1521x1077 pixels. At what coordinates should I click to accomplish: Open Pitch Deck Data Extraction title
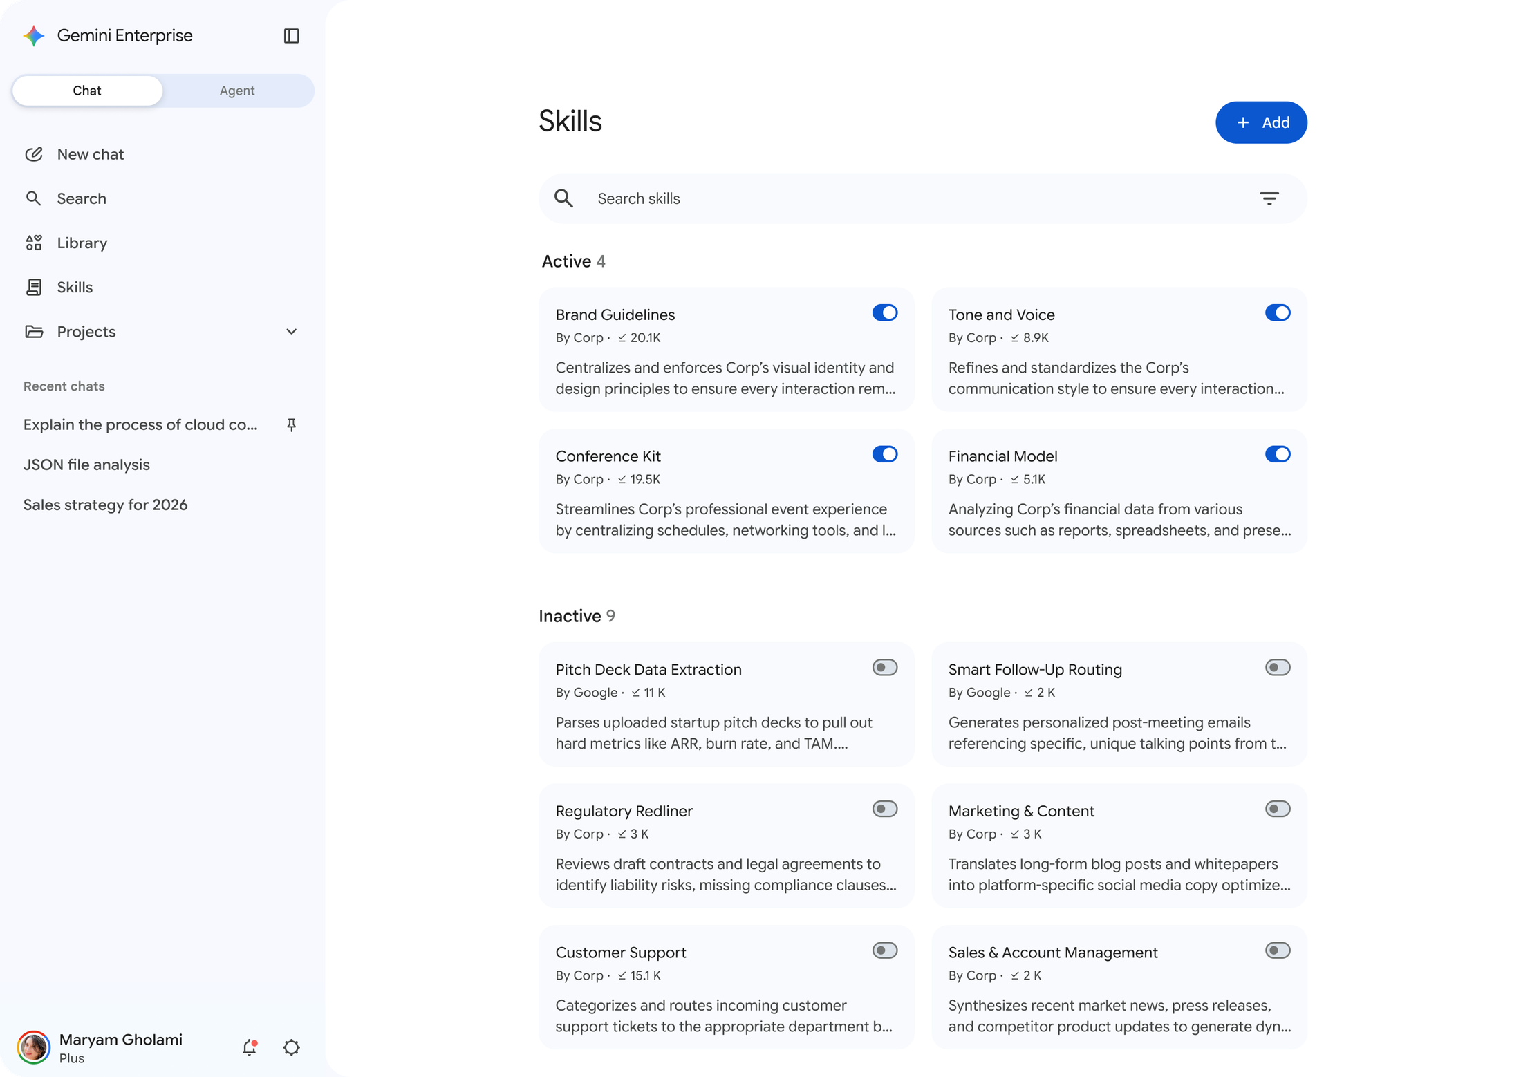648,669
